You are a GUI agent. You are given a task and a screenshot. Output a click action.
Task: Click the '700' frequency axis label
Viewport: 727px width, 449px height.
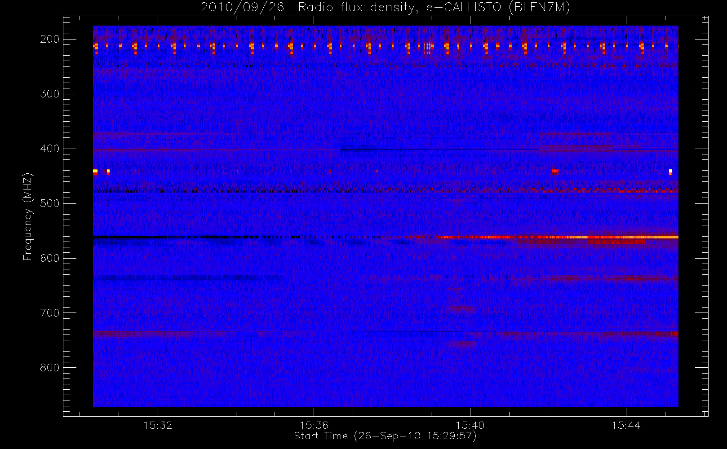[x=49, y=313]
